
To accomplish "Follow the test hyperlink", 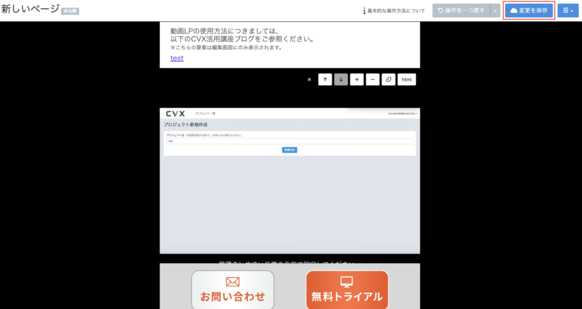I will [177, 58].
